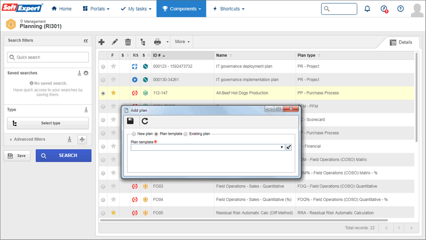Click refresh icon in Add plan dialog
The height and width of the screenshot is (240, 426).
click(145, 121)
